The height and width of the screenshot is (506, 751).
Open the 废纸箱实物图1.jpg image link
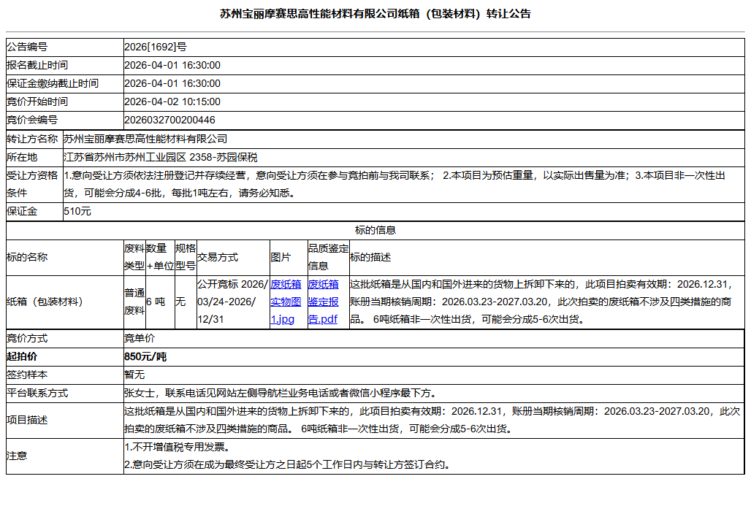pos(285,299)
